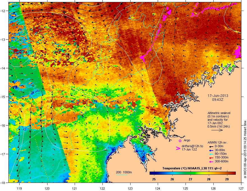Image resolution: width=247 pixels, height=191 pixels.
Task: Click longitude axis label 120
Action: click(47, 188)
